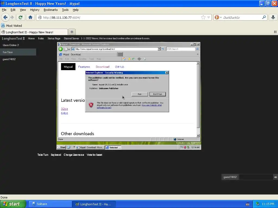278x208 pixels.
Task: Open the Discord Server link
Action: click(71, 38)
